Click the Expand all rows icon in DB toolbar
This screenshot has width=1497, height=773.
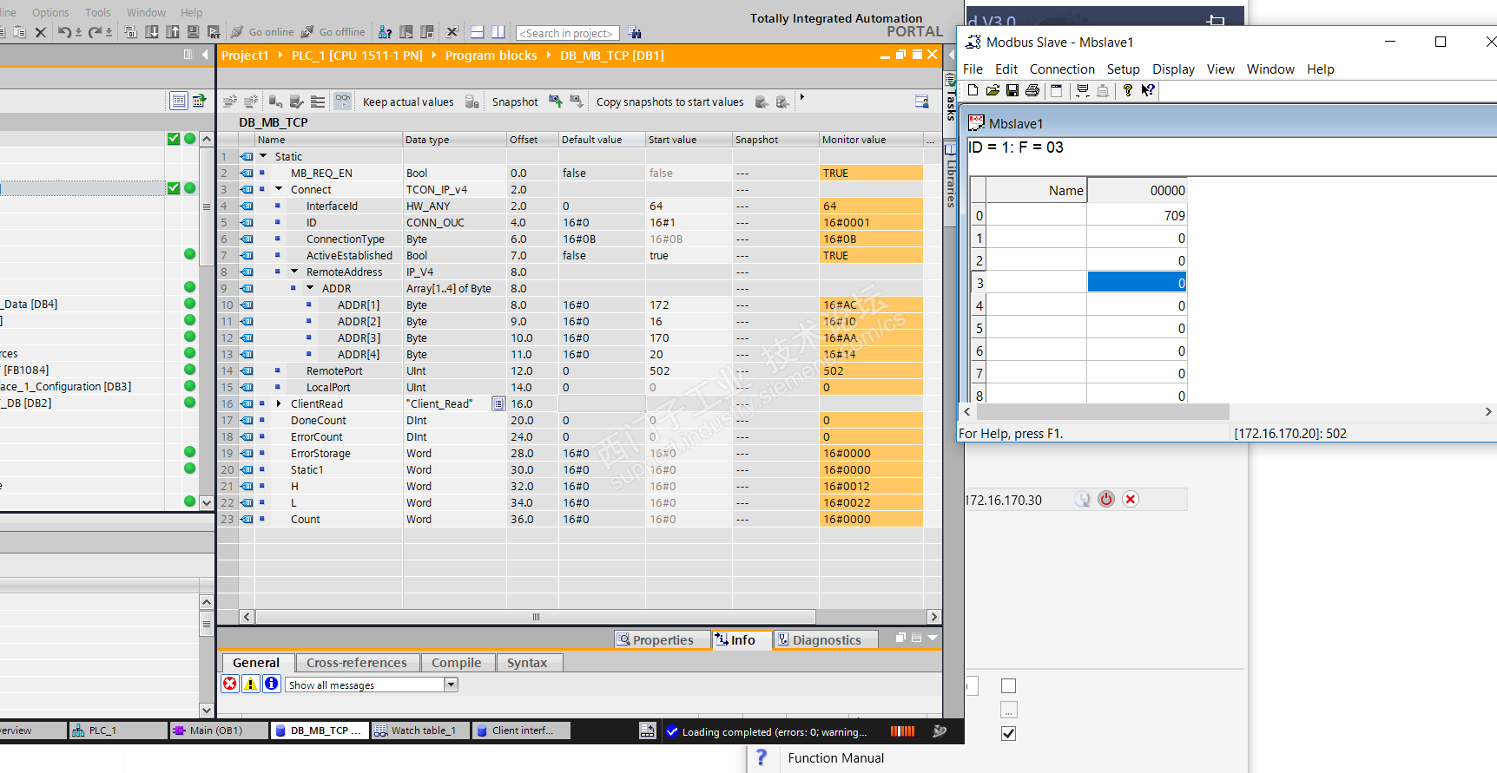click(x=318, y=102)
